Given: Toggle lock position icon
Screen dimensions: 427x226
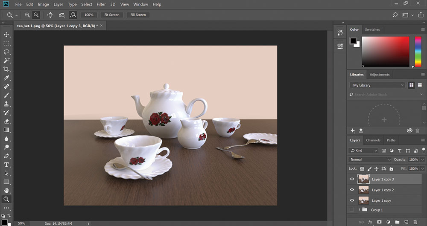Looking at the screenshot, I should pos(376,168).
